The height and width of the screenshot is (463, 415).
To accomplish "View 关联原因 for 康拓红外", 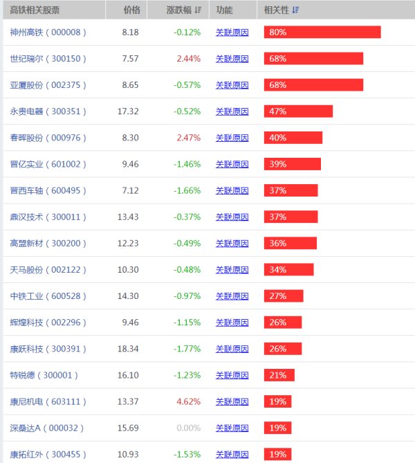I will tap(232, 455).
